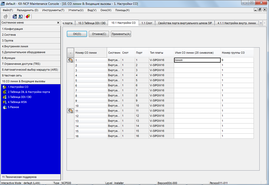Close the Системное меню panel
Viewport: 269px width, 185px height.
(x=58, y=23)
